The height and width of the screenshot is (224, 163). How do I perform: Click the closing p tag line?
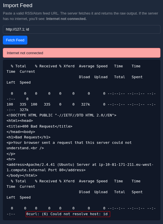pos(11,154)
